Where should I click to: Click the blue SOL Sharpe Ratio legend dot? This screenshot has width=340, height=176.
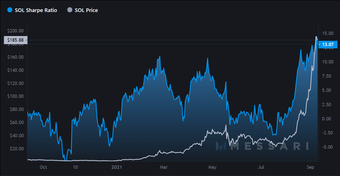(10, 10)
